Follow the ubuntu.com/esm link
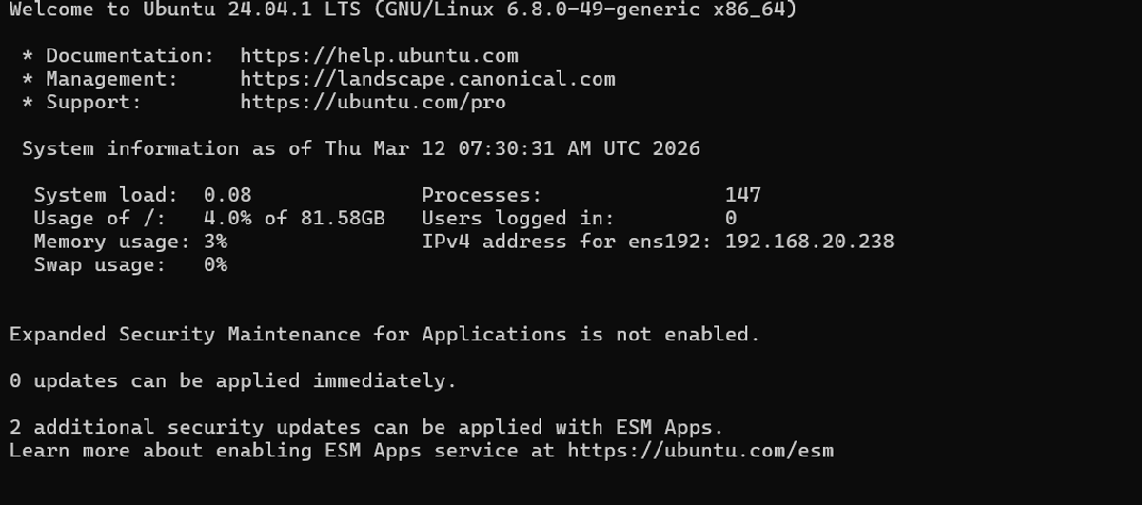This screenshot has width=1142, height=505. click(700, 451)
